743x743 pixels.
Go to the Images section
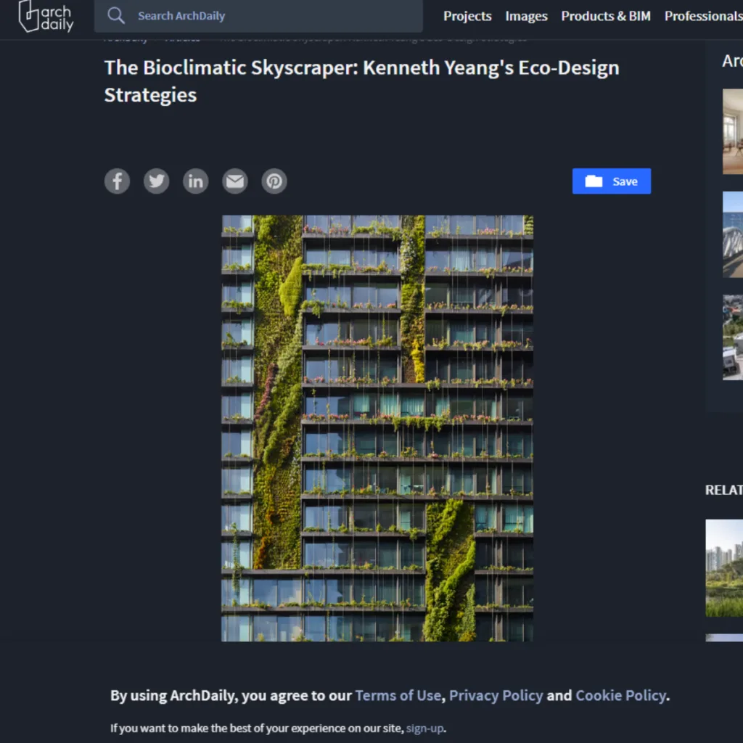(x=526, y=16)
